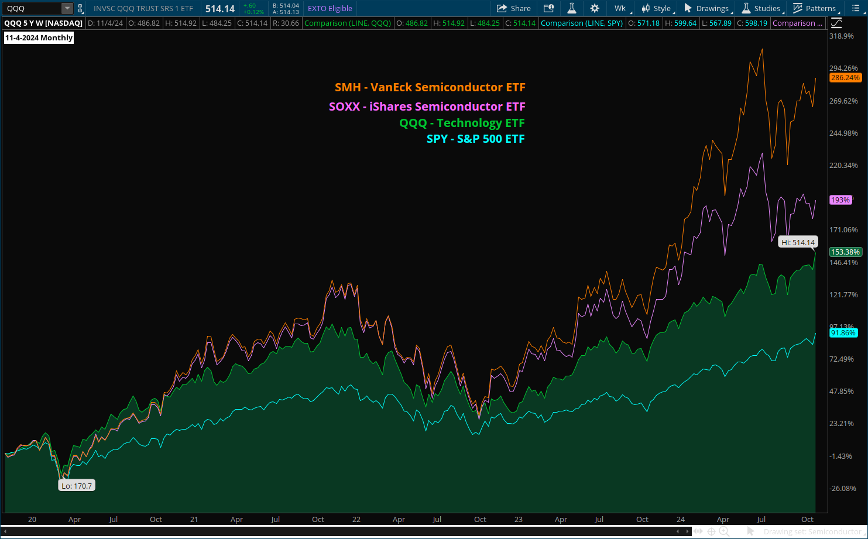Click the cyan 91.86% price axis tag
The width and height of the screenshot is (868, 539).
coord(843,332)
